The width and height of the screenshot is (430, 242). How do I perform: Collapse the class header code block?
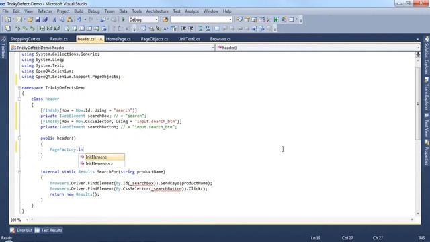pyautogui.click(x=19, y=99)
